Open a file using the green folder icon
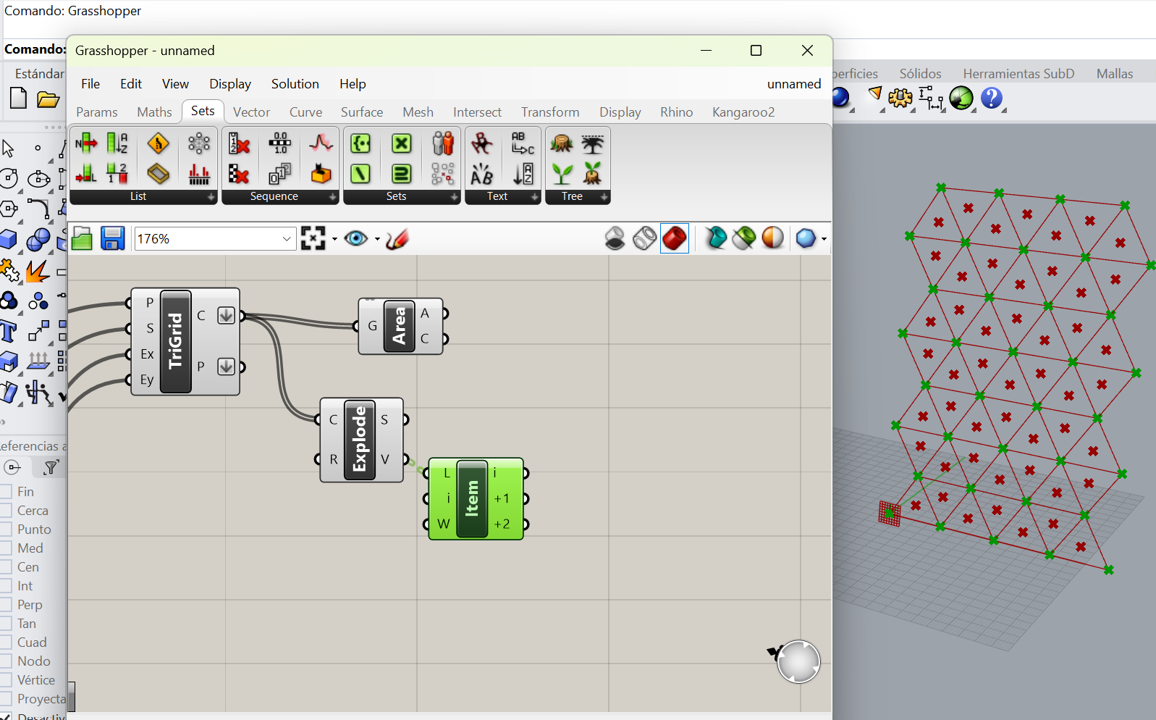Screen dimensions: 1156x720 click(82, 238)
